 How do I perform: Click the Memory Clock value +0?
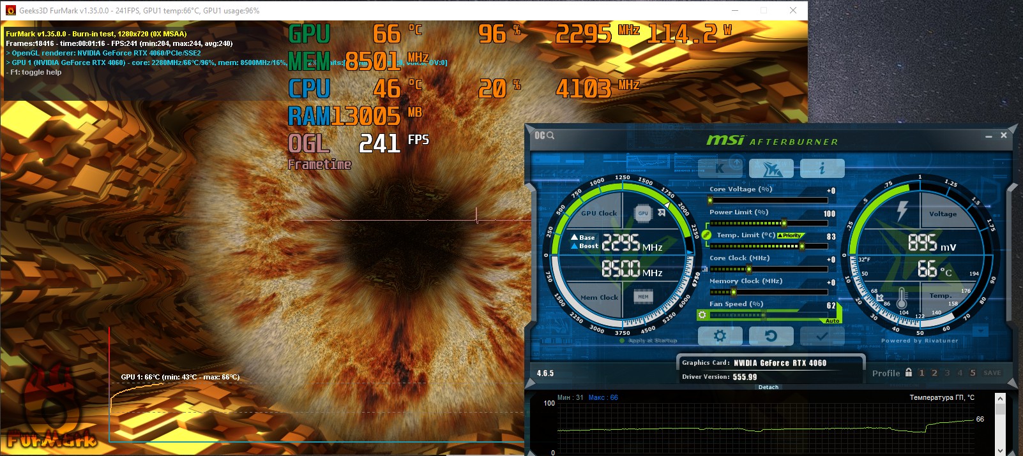click(x=831, y=283)
